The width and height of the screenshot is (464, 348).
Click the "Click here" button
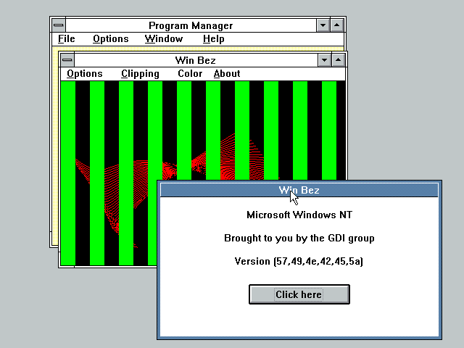pos(299,294)
